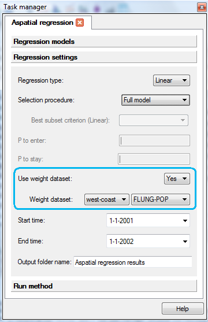The height and width of the screenshot is (322, 208).
Task: Open the FLUNG-POP variable dropdown
Action: click(x=161, y=199)
